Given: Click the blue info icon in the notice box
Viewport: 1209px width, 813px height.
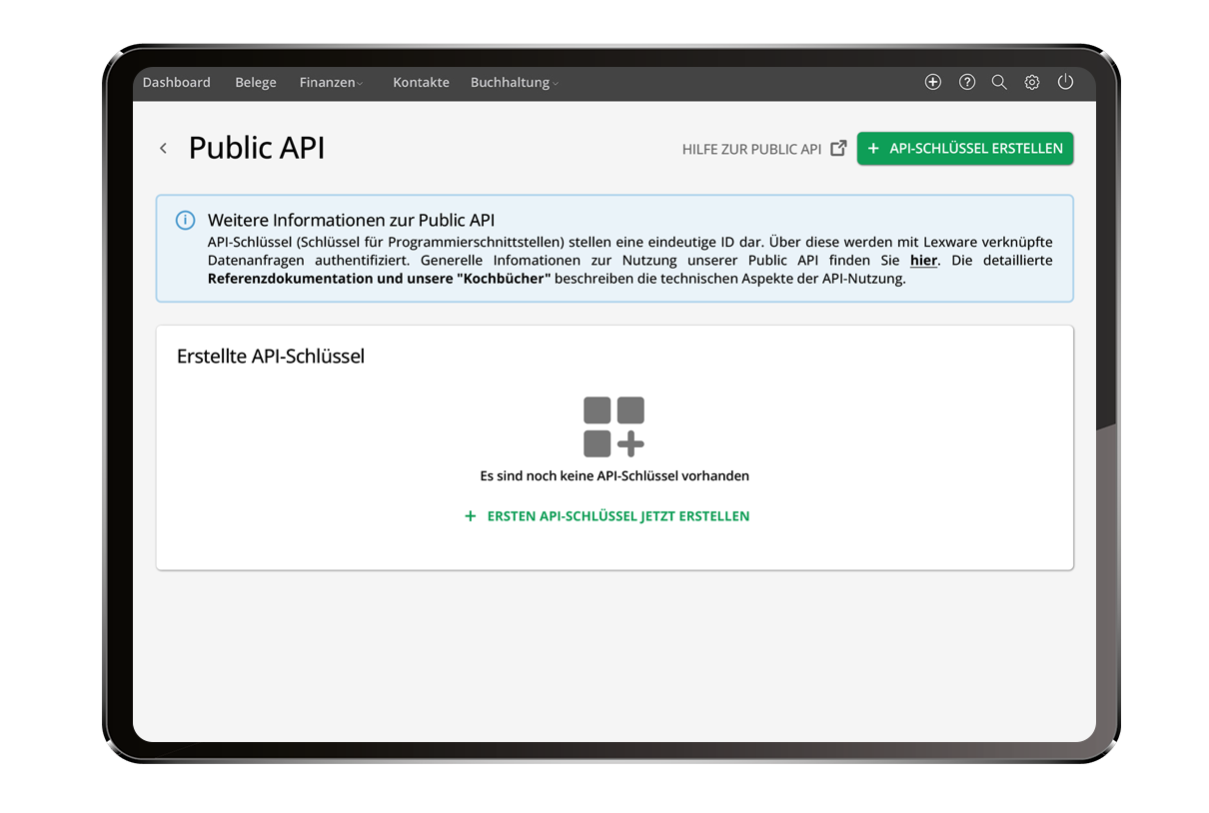Looking at the screenshot, I should (185, 221).
